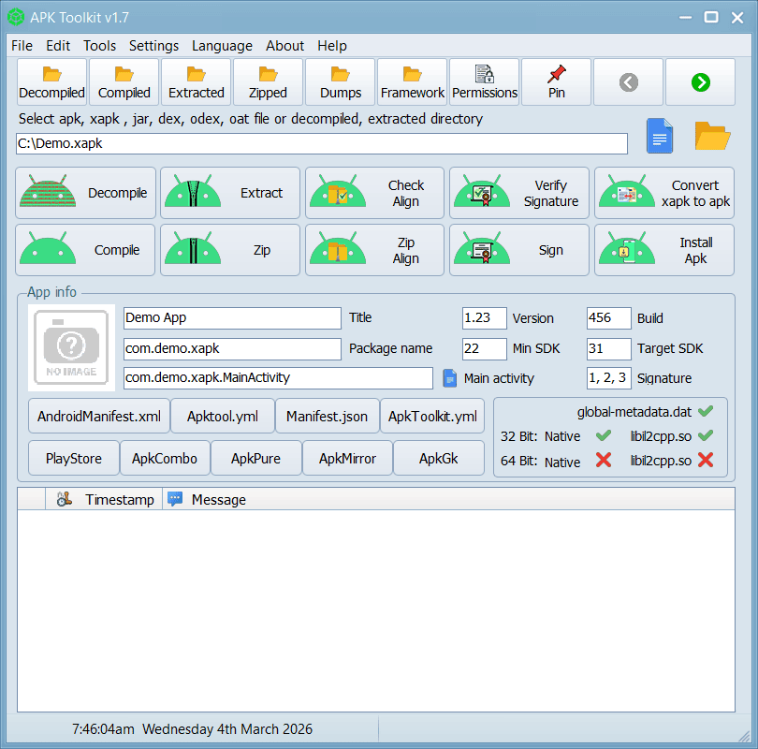Convert xapk to apk
The width and height of the screenshot is (758, 749).
664,193
